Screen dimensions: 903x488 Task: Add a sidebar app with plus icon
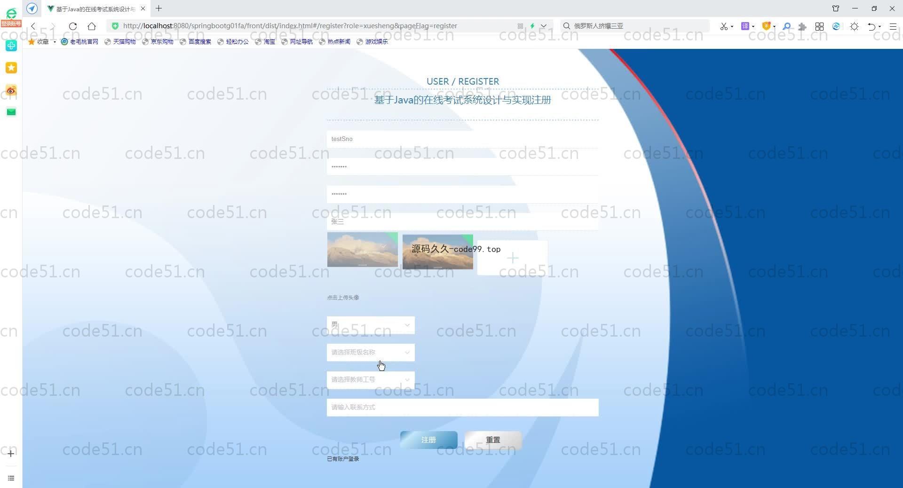(x=11, y=454)
